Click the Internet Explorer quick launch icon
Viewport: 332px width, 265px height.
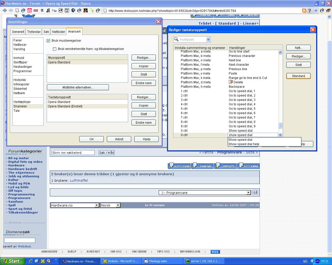[31, 261]
